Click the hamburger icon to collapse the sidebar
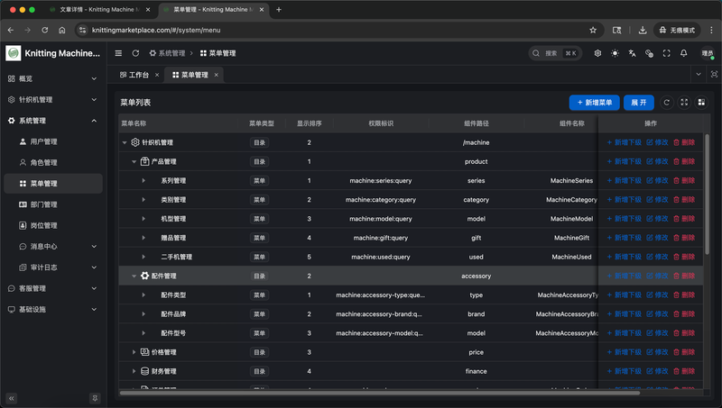This screenshot has height=408, width=722. [118, 53]
